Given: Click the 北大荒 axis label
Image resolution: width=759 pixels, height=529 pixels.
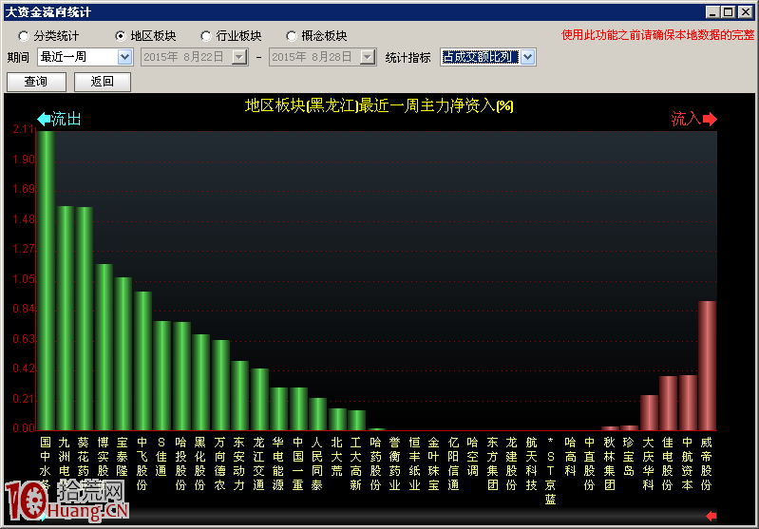Looking at the screenshot, I should (x=337, y=457).
